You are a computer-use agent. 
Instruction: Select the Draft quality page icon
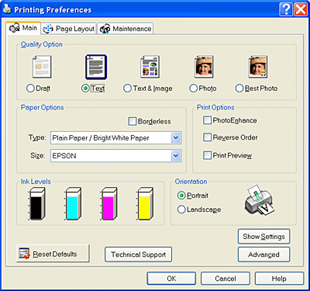click(x=42, y=67)
